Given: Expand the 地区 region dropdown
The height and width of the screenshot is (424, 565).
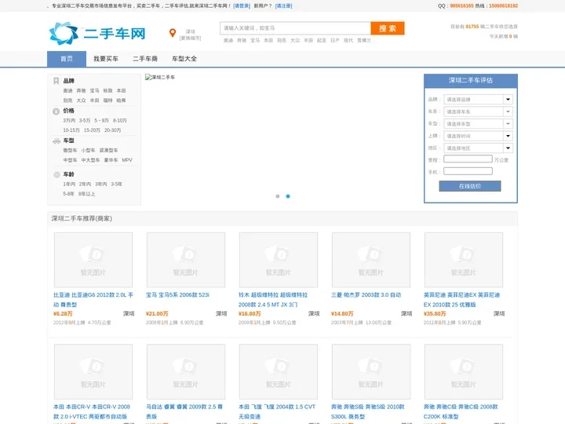Looking at the screenshot, I should tap(477, 148).
